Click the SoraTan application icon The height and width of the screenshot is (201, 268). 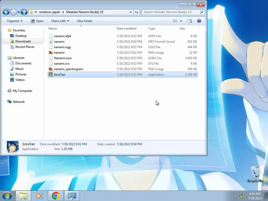click(51, 74)
